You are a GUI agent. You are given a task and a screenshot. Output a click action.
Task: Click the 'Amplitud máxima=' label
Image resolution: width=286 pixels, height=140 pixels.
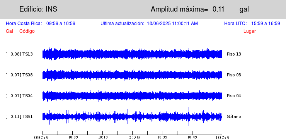pos(179,9)
